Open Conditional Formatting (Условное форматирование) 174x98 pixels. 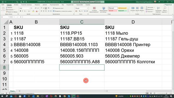pyautogui.click(x=94, y=10)
